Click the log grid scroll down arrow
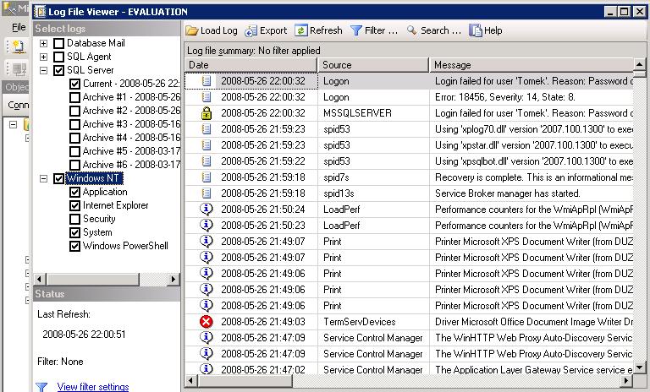650x392 pixels. pos(640,367)
